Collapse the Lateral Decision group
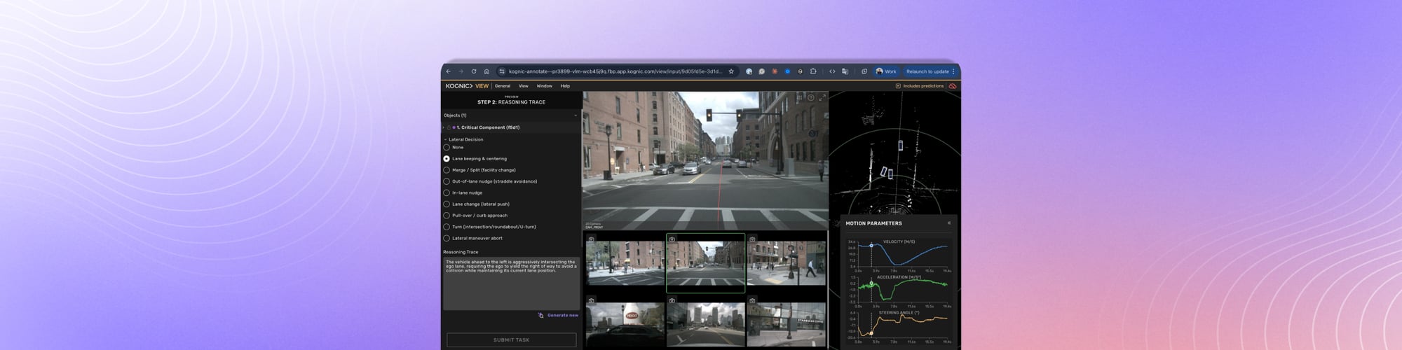 pyautogui.click(x=445, y=139)
